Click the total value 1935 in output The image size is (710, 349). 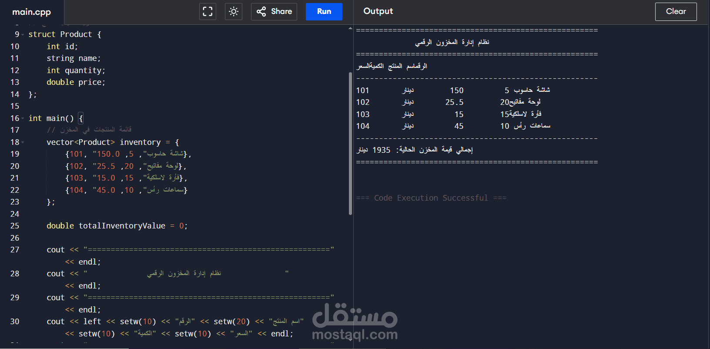381,150
